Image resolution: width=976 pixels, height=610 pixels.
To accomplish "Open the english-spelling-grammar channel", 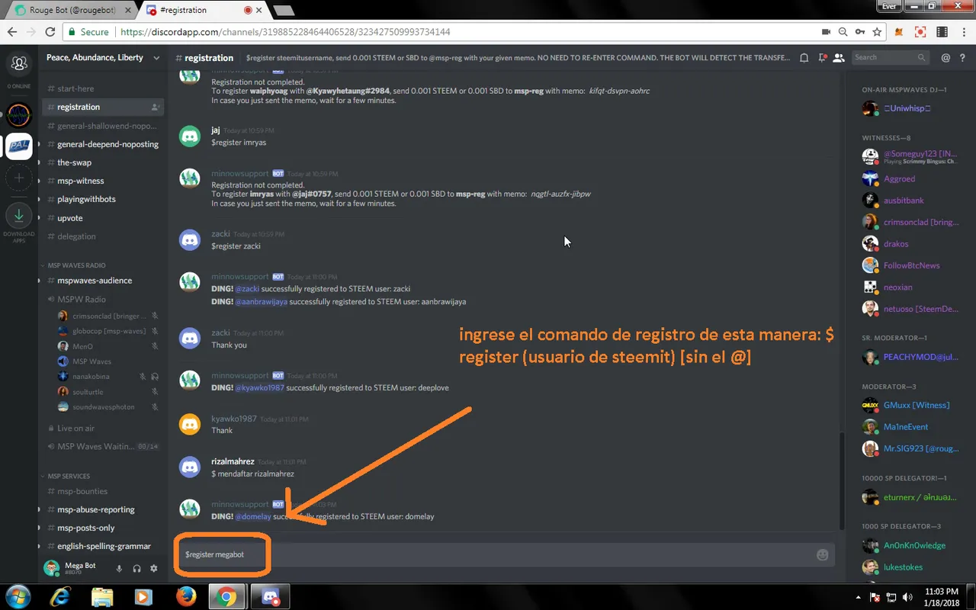I will 104,546.
